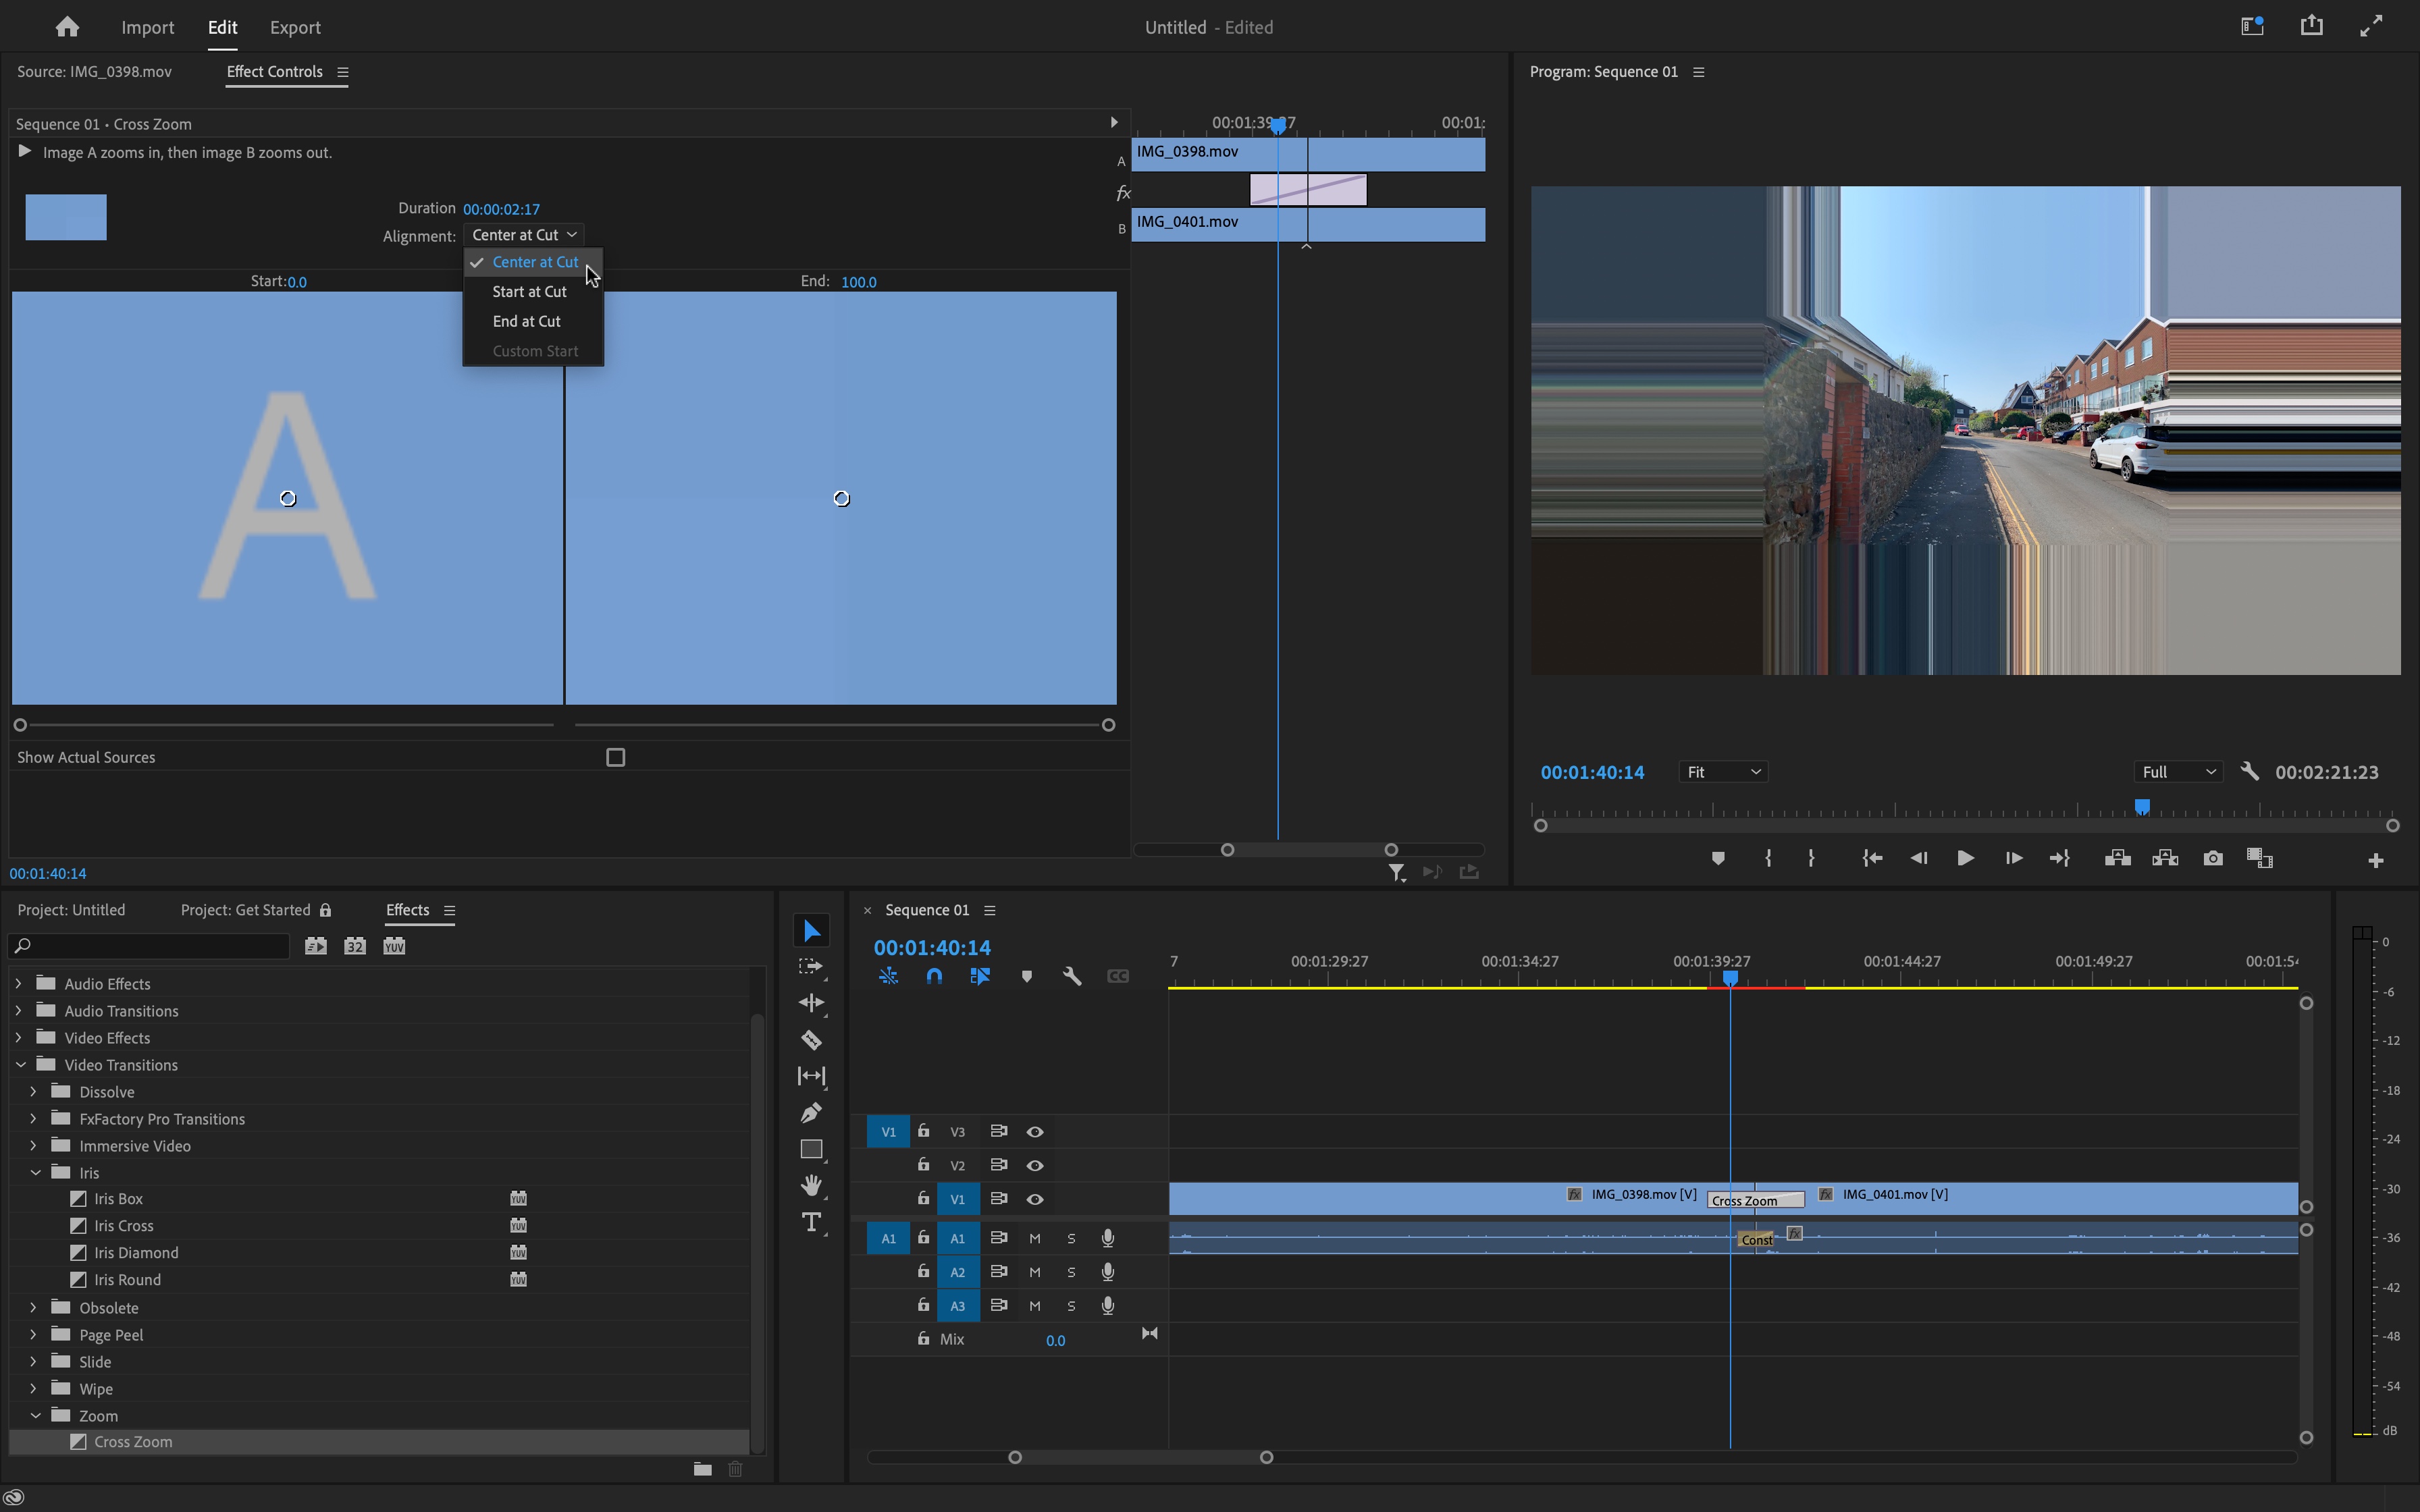Enable Iris Round effect checkbox
Image resolution: width=2420 pixels, height=1512 pixels.
click(x=78, y=1280)
